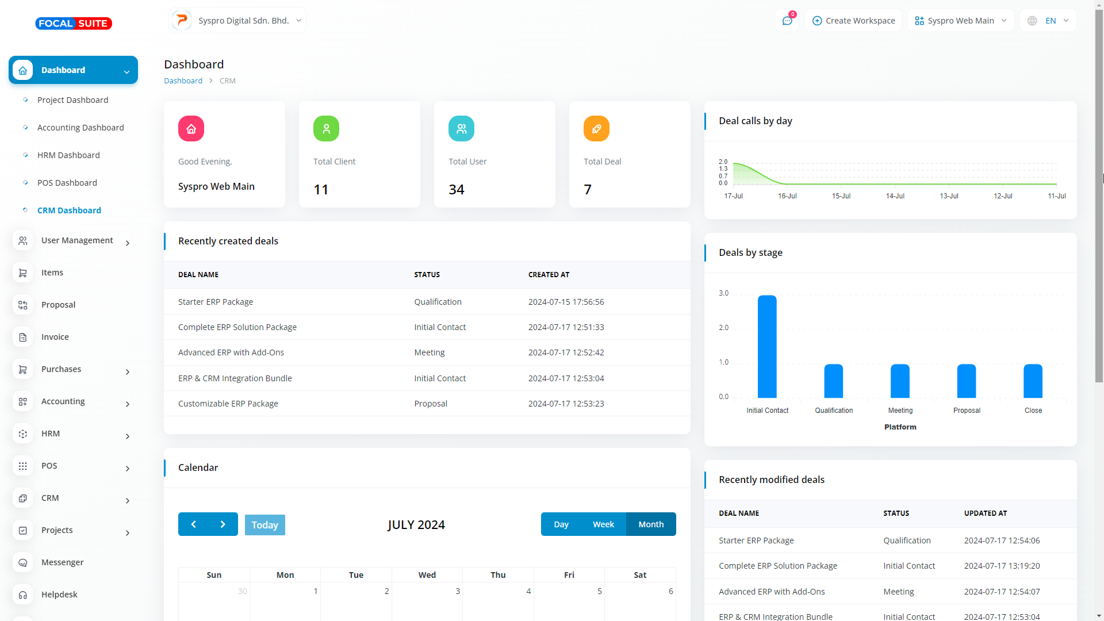Click the Total Client person icon
Image resolution: width=1104 pixels, height=621 pixels.
coord(326,128)
